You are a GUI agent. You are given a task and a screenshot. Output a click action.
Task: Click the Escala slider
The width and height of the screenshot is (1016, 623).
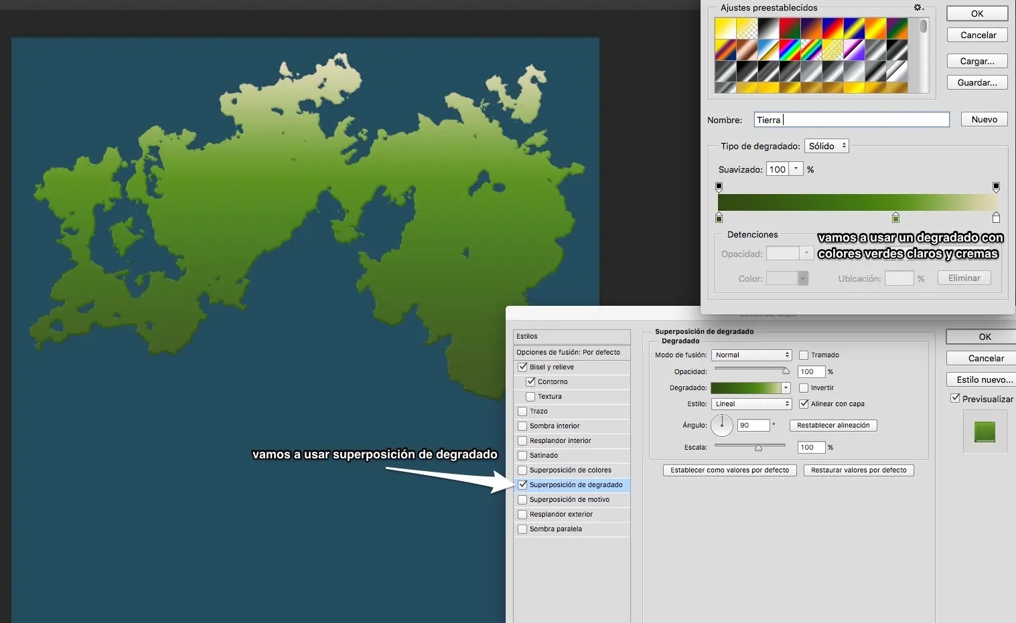749,446
